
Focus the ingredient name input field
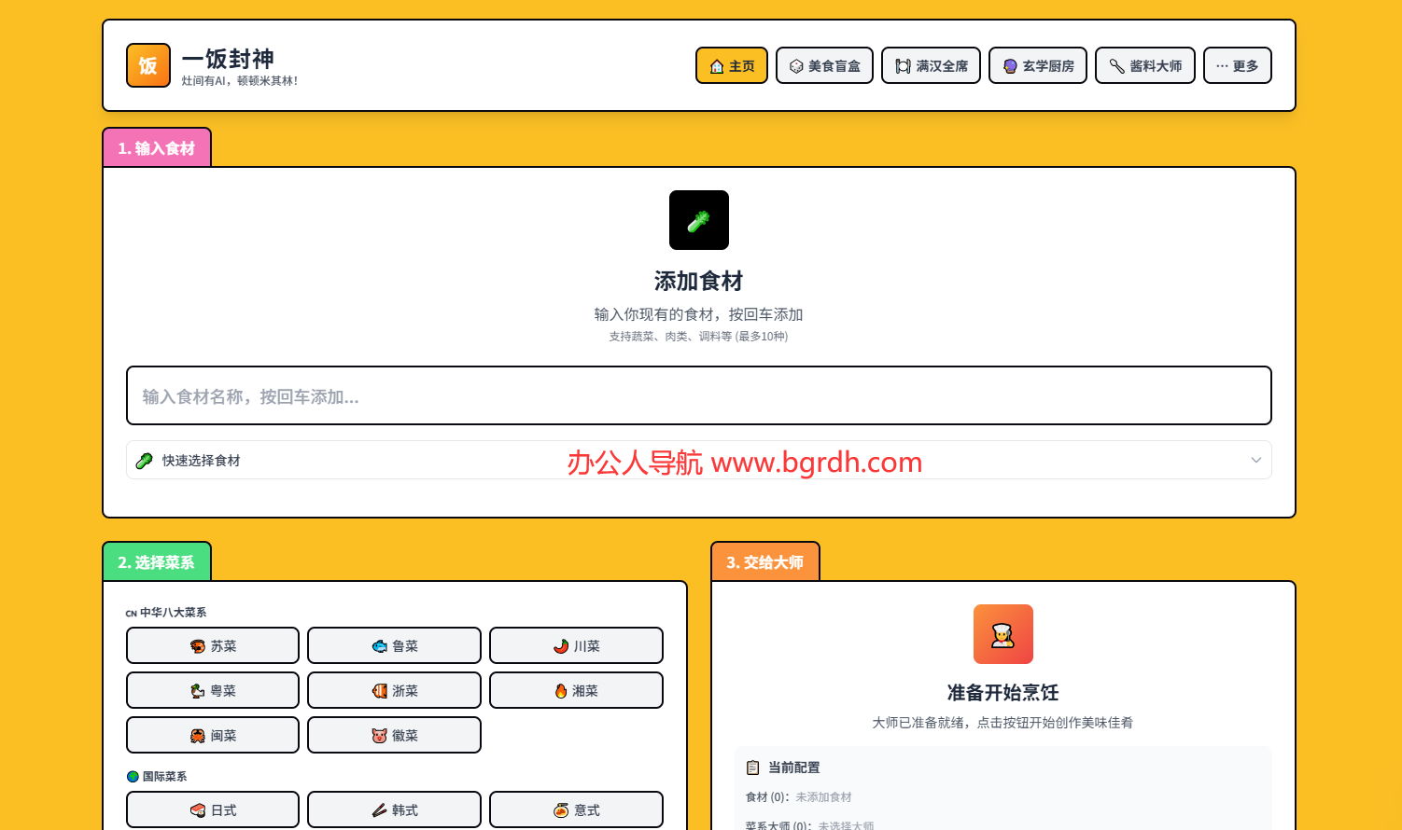click(698, 396)
